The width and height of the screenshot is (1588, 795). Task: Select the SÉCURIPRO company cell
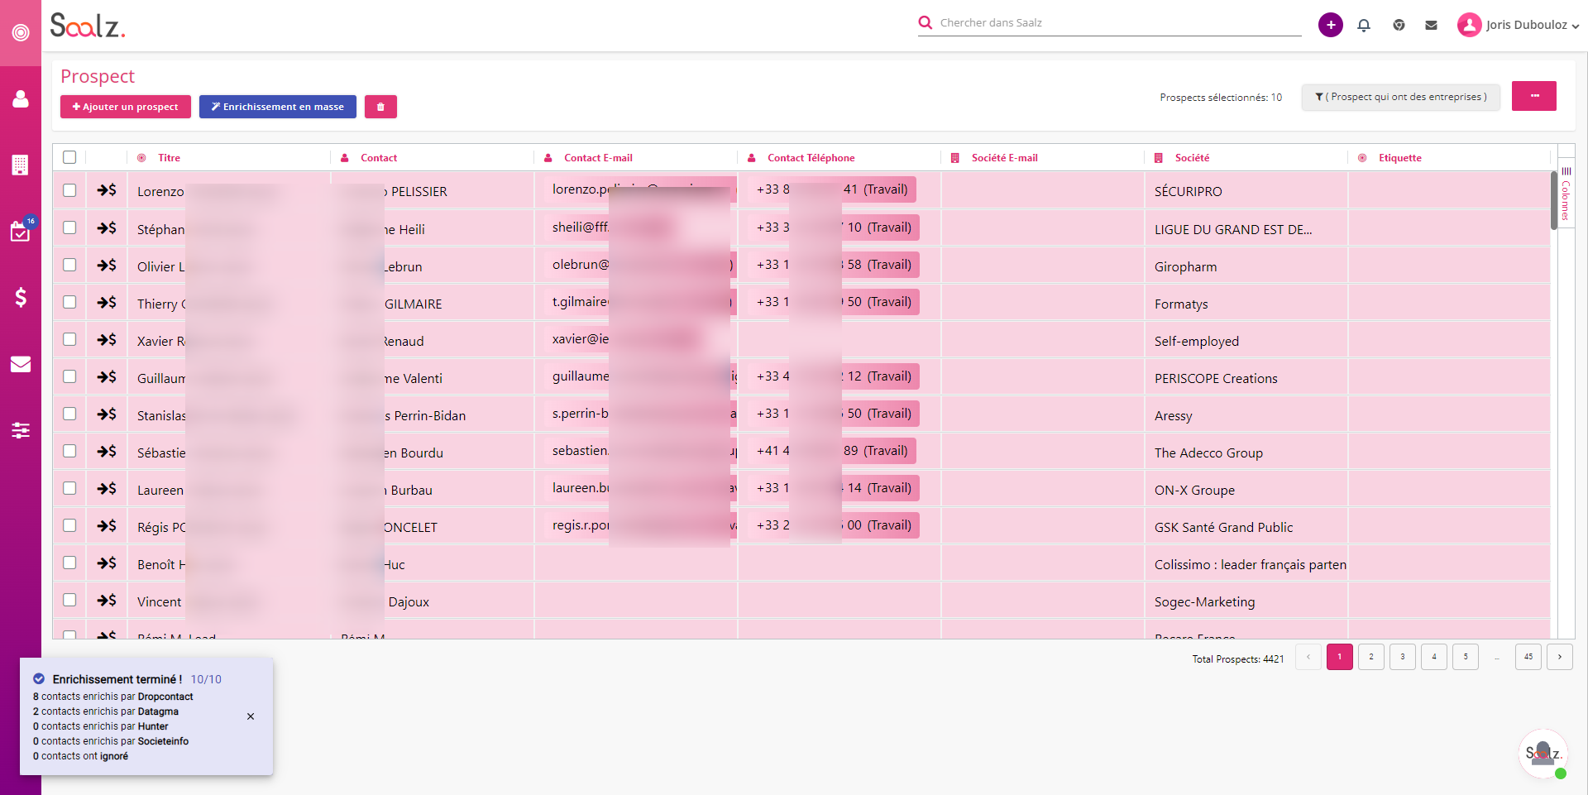click(1246, 191)
